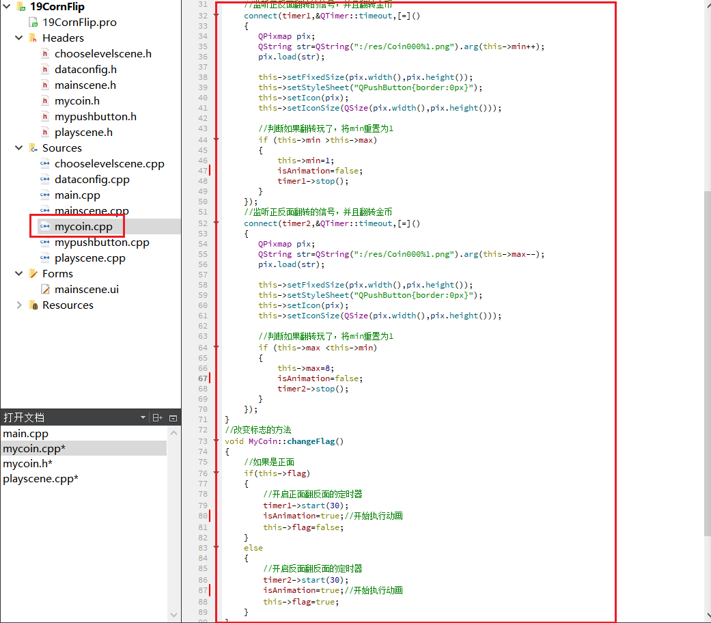Split the open documents panel
Viewport: 711px width, 623px height.
(x=157, y=417)
